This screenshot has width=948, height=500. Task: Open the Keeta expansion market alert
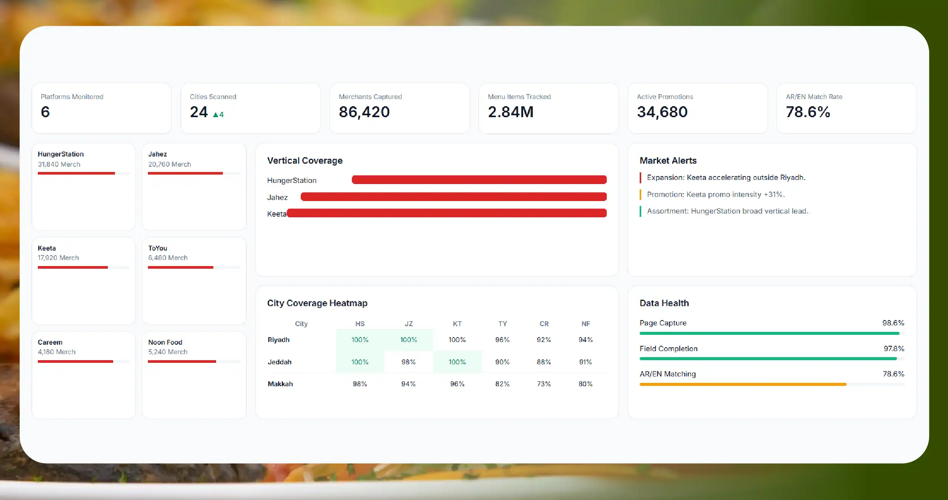pos(726,177)
